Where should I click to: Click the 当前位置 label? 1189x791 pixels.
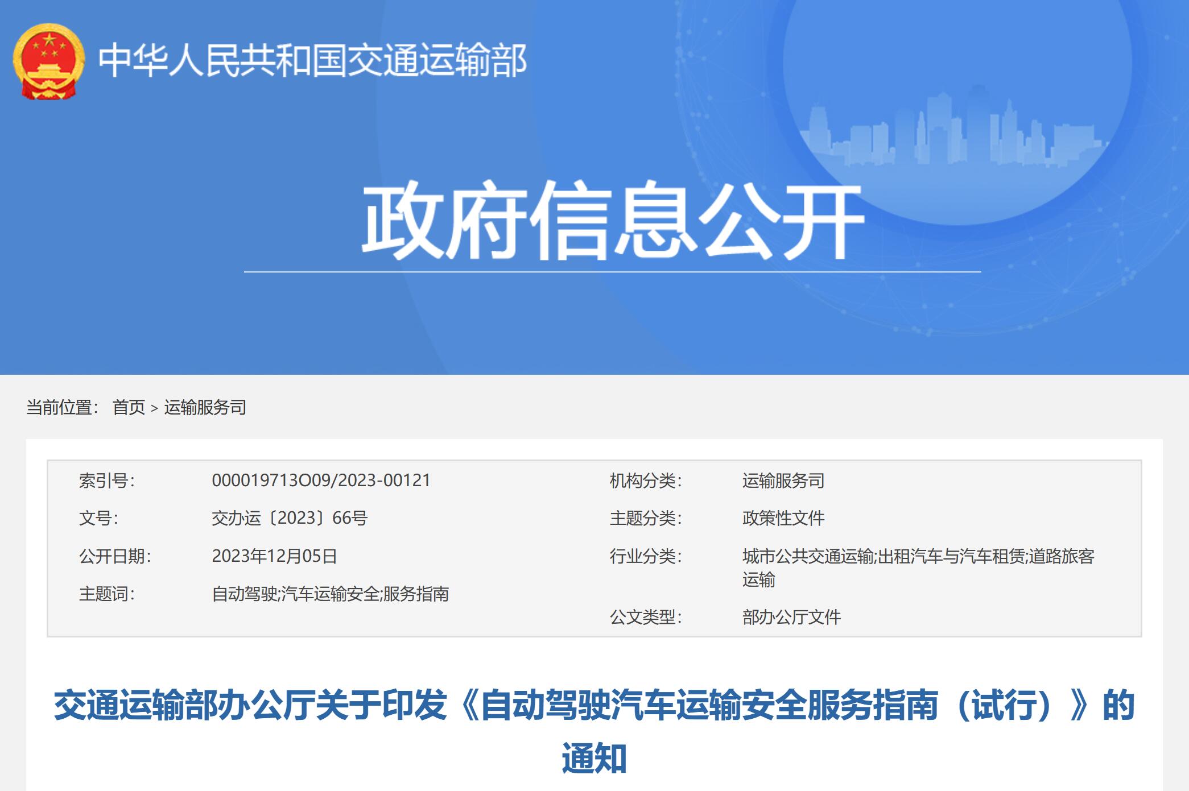63,407
